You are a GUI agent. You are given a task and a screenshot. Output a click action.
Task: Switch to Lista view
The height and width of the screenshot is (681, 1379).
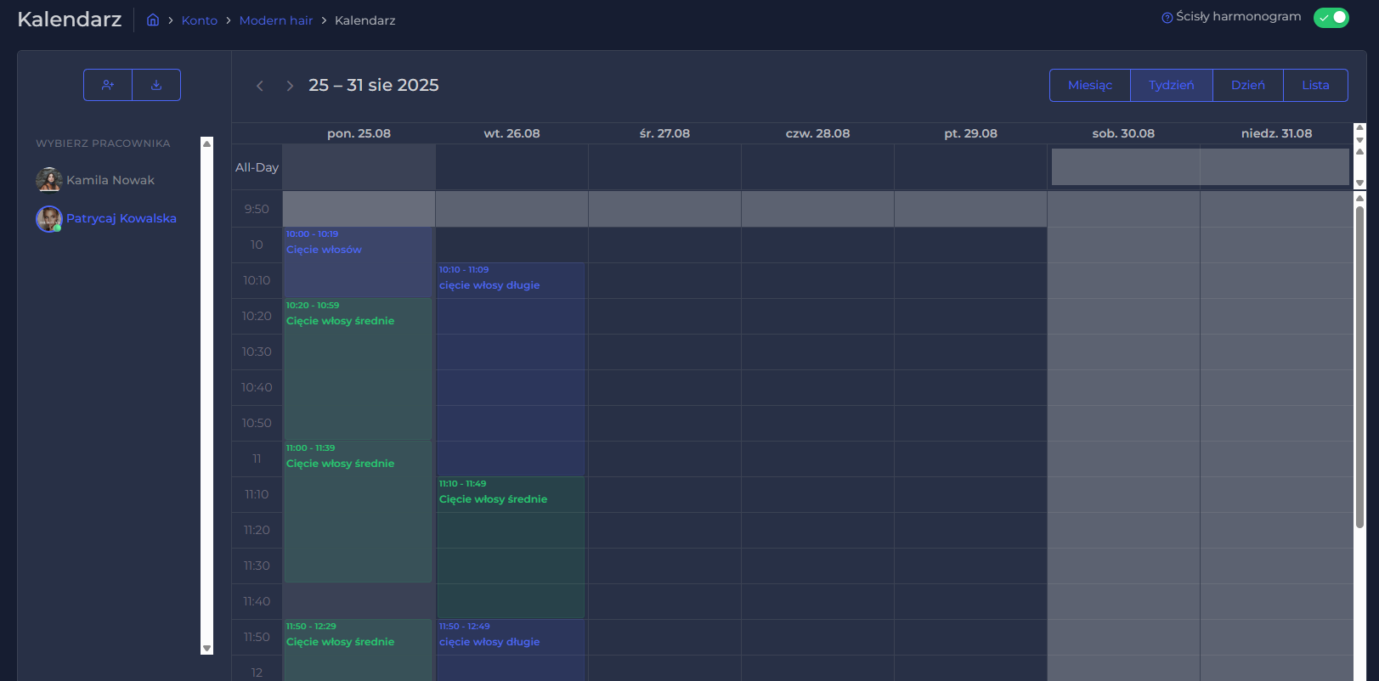coord(1315,85)
